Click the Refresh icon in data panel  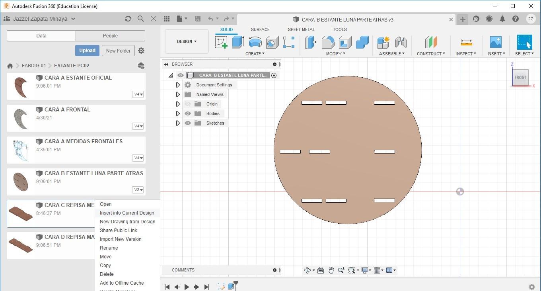click(x=128, y=19)
